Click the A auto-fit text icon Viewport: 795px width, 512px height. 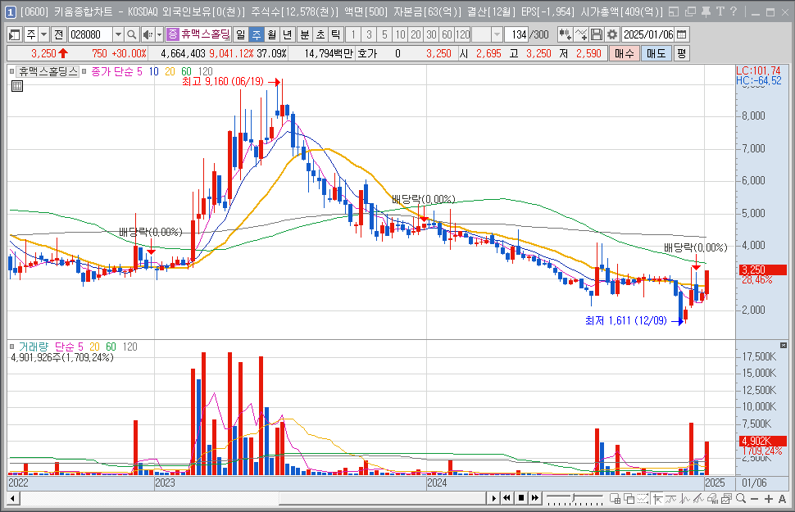coord(783,499)
